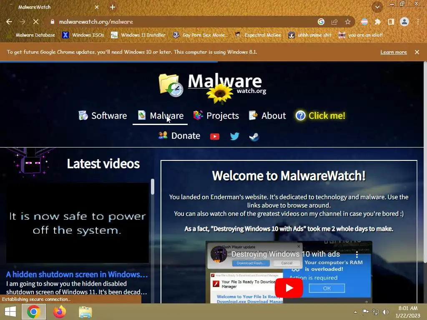Screen dimensions: 427x320
Task: Dismiss the Chrome update notification bar
Action: 417,52
